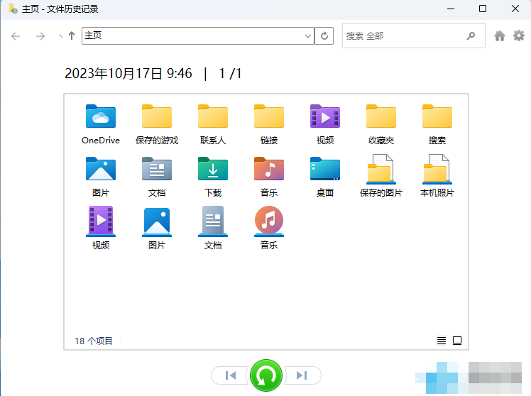The width and height of the screenshot is (531, 396).
Task: Click the green restore button
Action: tap(266, 375)
